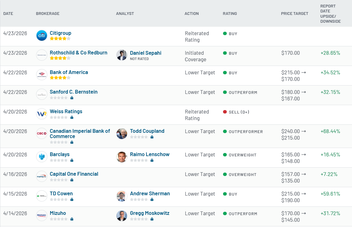Image resolution: width=352 pixels, height=227 pixels.
Task: Click the NOT RATED label under Daniel Sepahi
Action: point(139,59)
